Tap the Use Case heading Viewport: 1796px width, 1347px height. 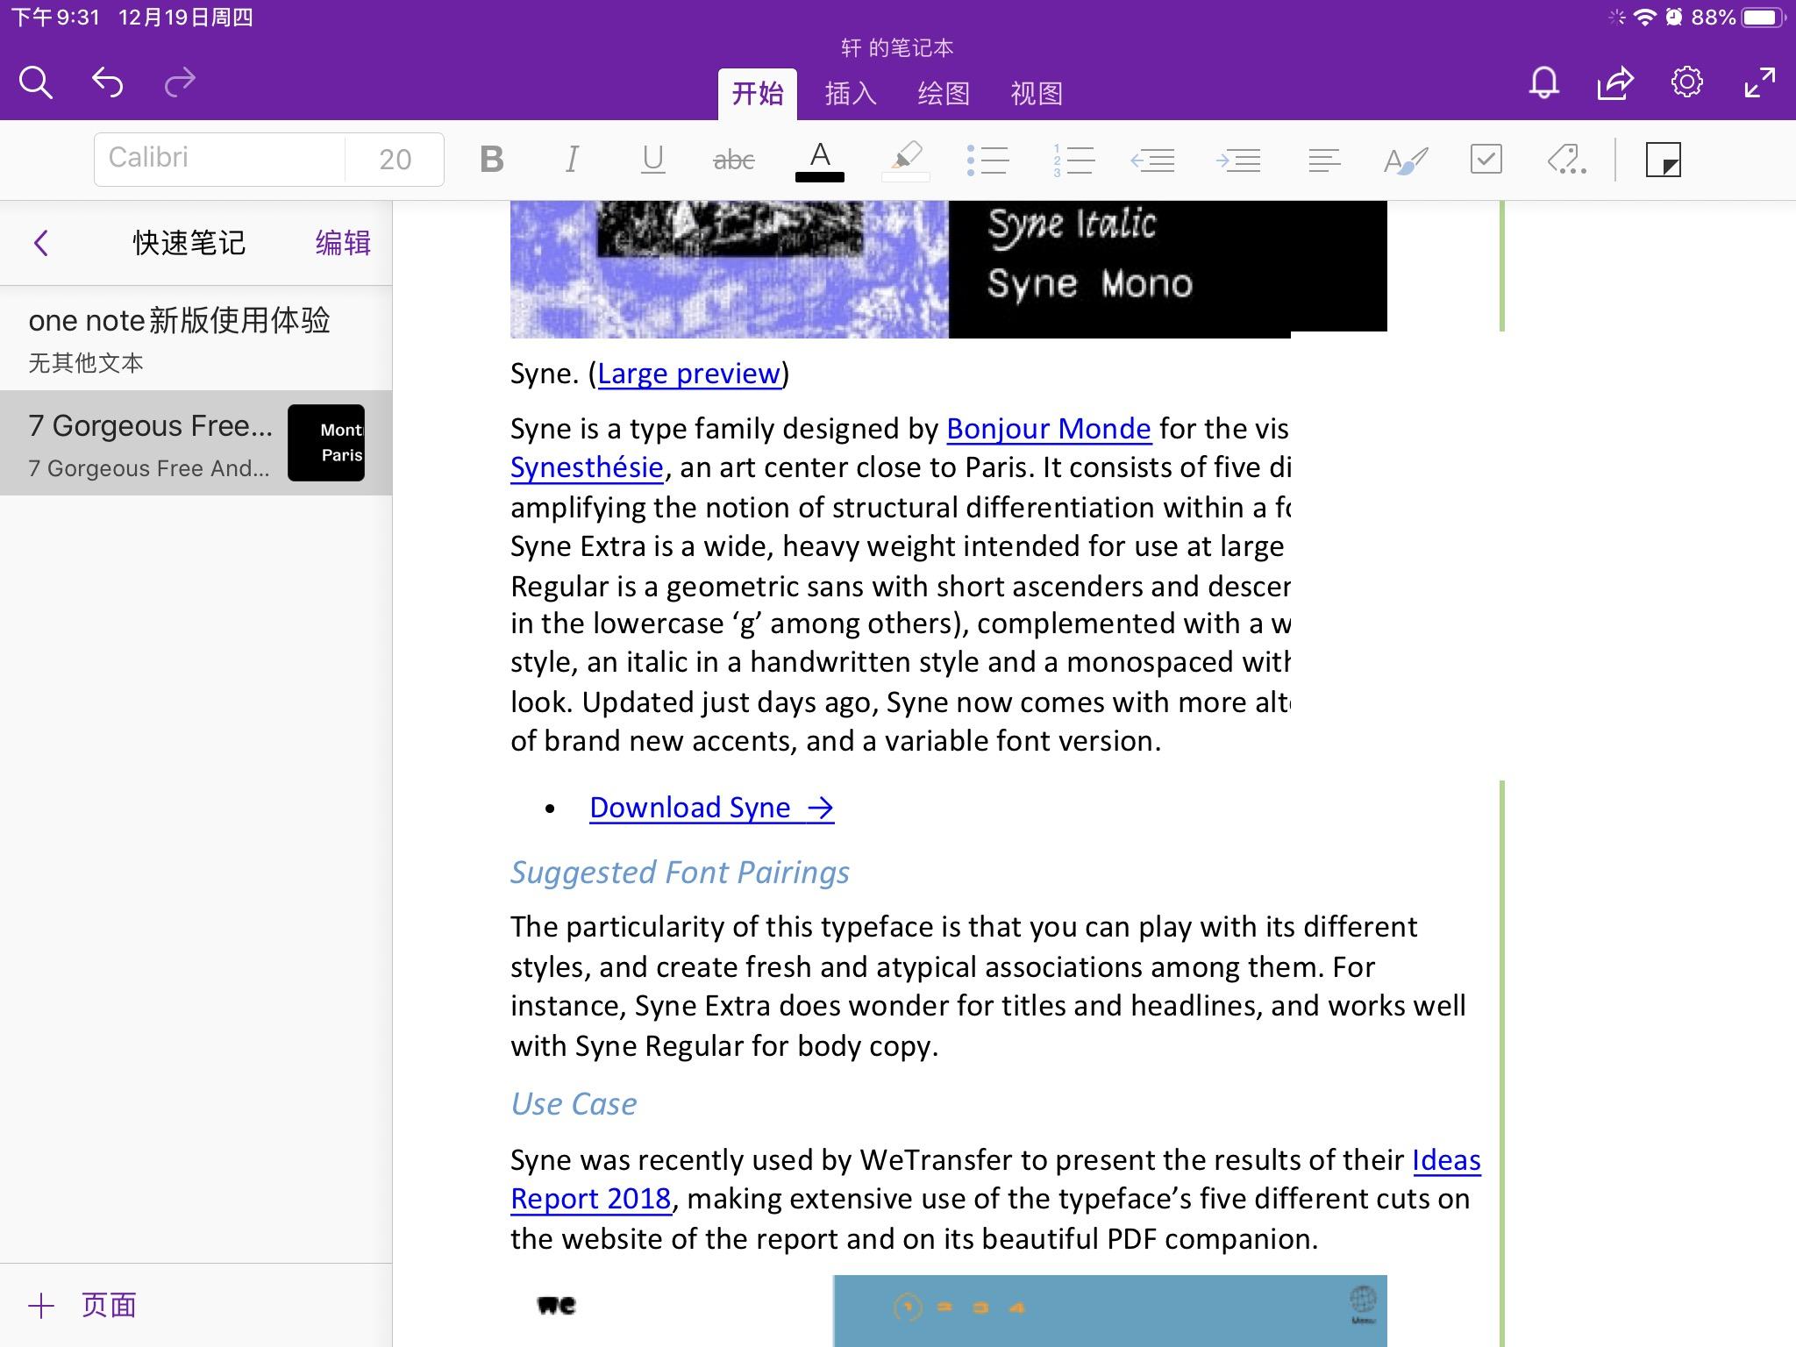pyautogui.click(x=574, y=1104)
